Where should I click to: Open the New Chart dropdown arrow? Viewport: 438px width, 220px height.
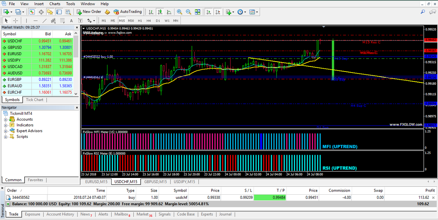point(11,12)
